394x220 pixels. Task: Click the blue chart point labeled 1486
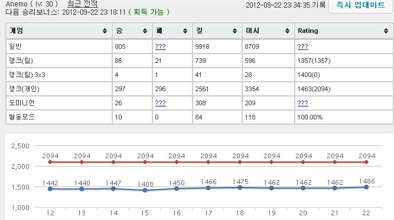(x=366, y=187)
